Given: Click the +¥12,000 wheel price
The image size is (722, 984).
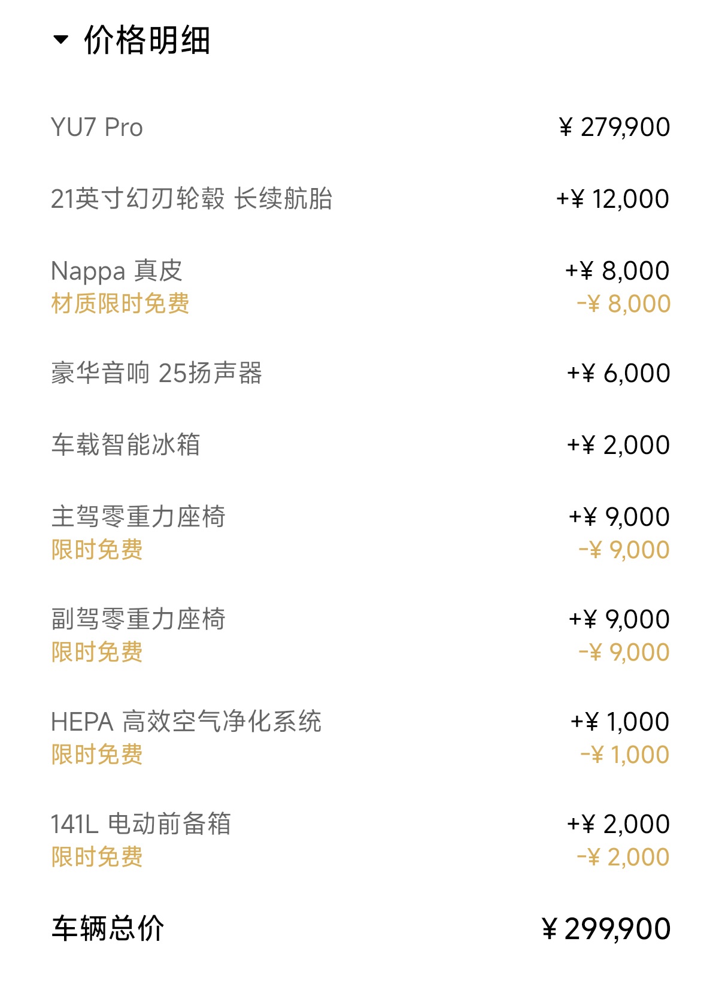Looking at the screenshot, I should [x=612, y=199].
